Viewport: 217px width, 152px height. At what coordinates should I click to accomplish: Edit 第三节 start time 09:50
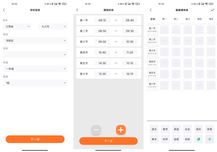pyautogui.click(x=102, y=42)
